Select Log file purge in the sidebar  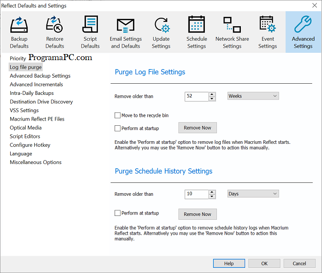(x=26, y=67)
